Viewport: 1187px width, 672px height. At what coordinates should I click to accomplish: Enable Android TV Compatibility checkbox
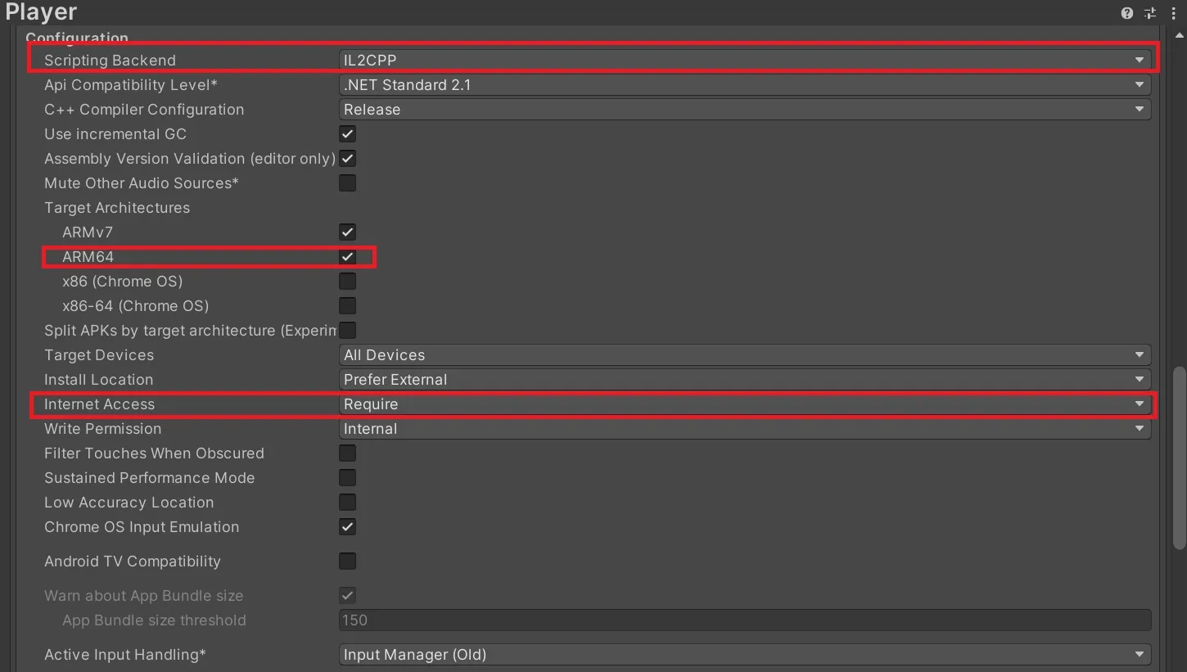[348, 562]
